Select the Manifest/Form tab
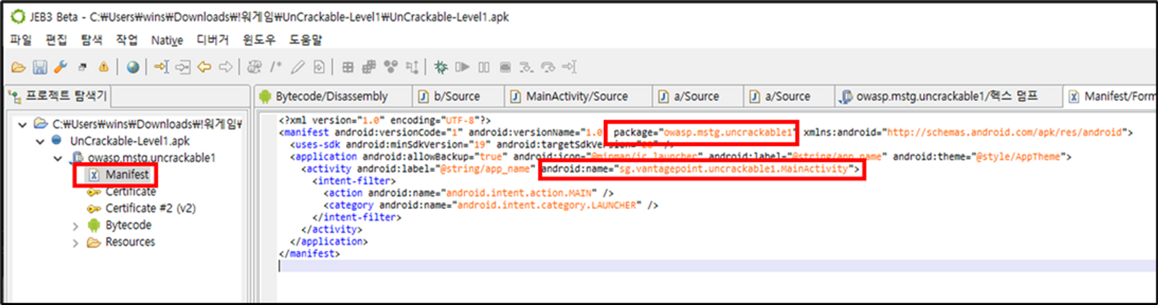 (1110, 96)
